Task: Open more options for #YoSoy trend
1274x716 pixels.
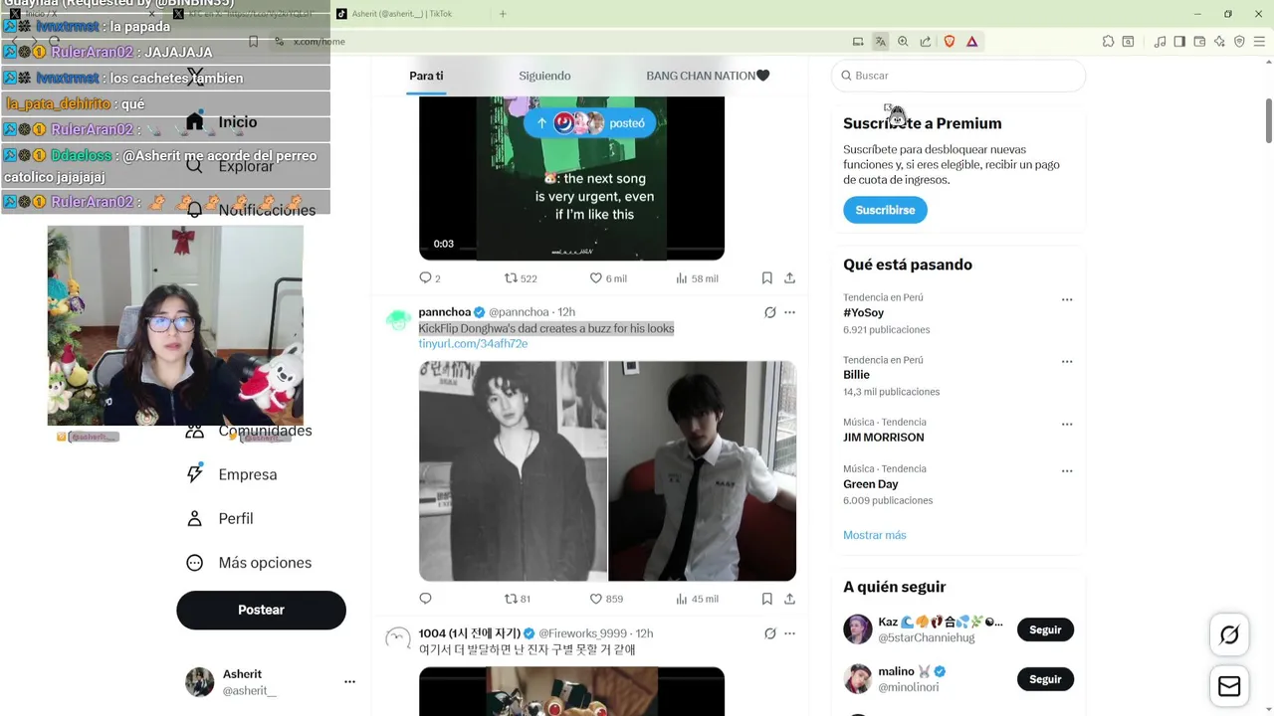Action: (1067, 299)
